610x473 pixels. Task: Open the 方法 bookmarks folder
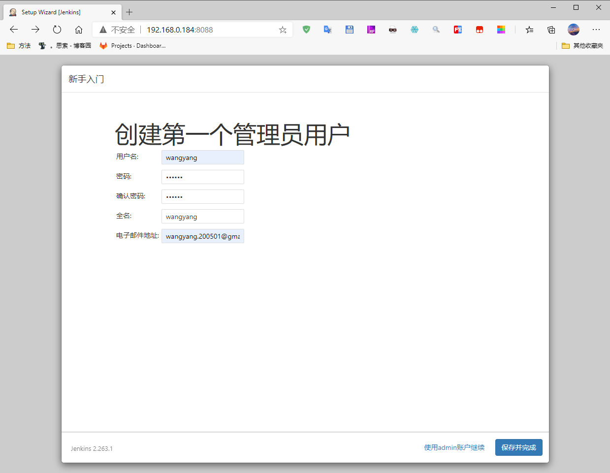coord(19,46)
